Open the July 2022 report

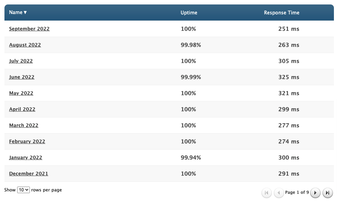coord(21,61)
